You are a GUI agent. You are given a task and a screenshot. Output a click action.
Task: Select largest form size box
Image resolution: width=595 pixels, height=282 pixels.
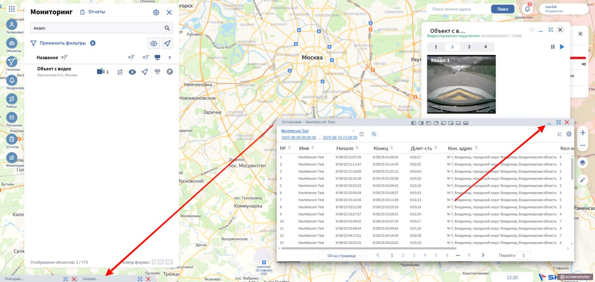pyautogui.click(x=169, y=262)
